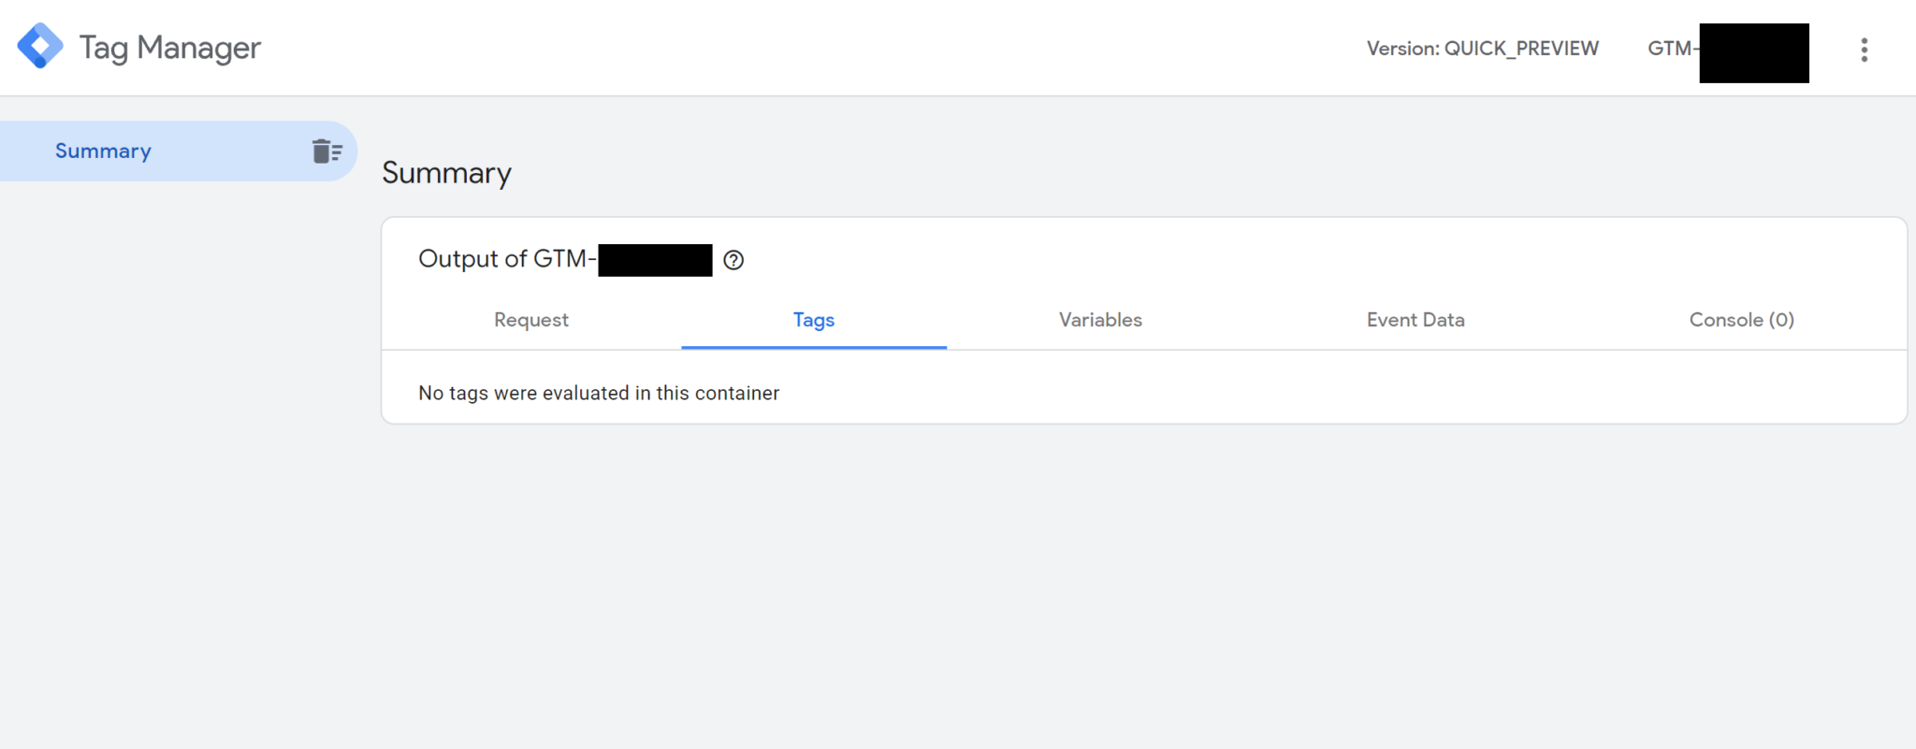Switch to the Request tab

click(x=530, y=320)
